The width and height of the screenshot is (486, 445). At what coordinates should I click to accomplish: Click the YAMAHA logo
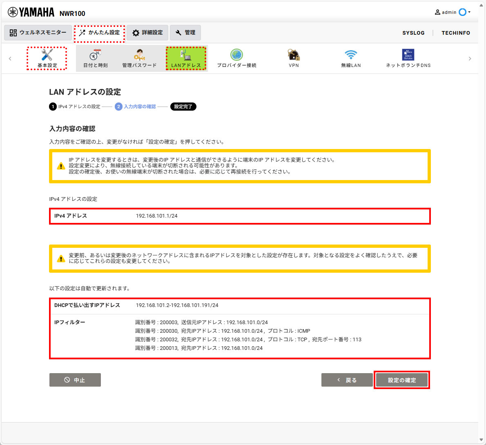31,12
